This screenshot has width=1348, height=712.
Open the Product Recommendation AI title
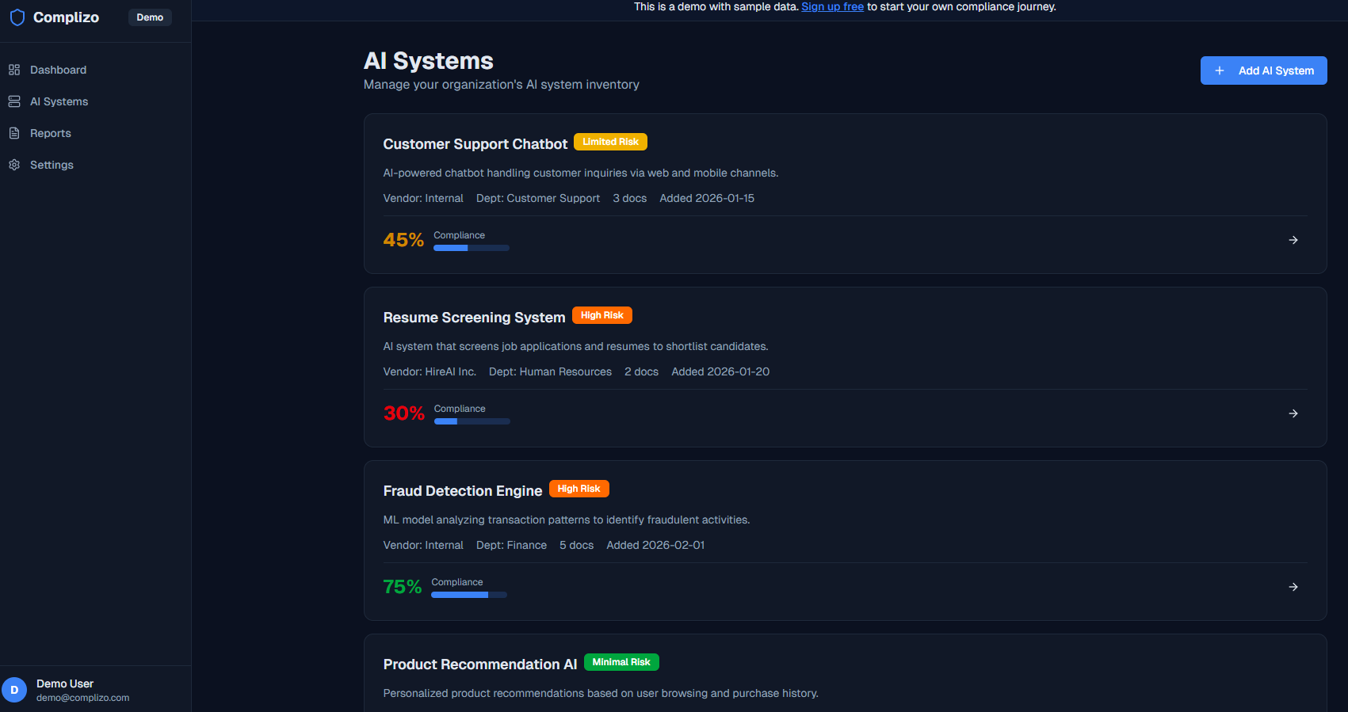coord(480,664)
